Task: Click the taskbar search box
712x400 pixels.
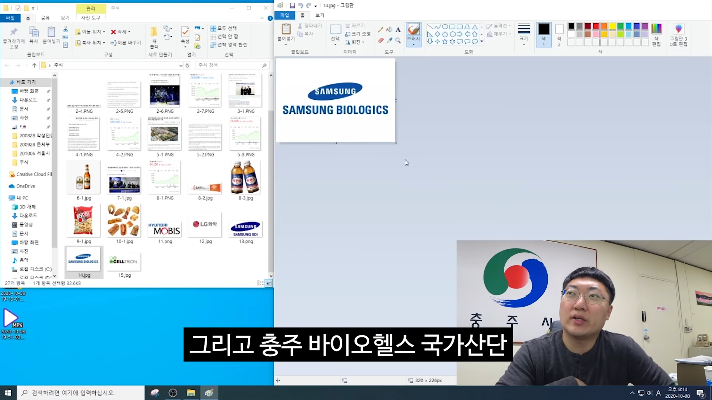Action: click(x=81, y=393)
